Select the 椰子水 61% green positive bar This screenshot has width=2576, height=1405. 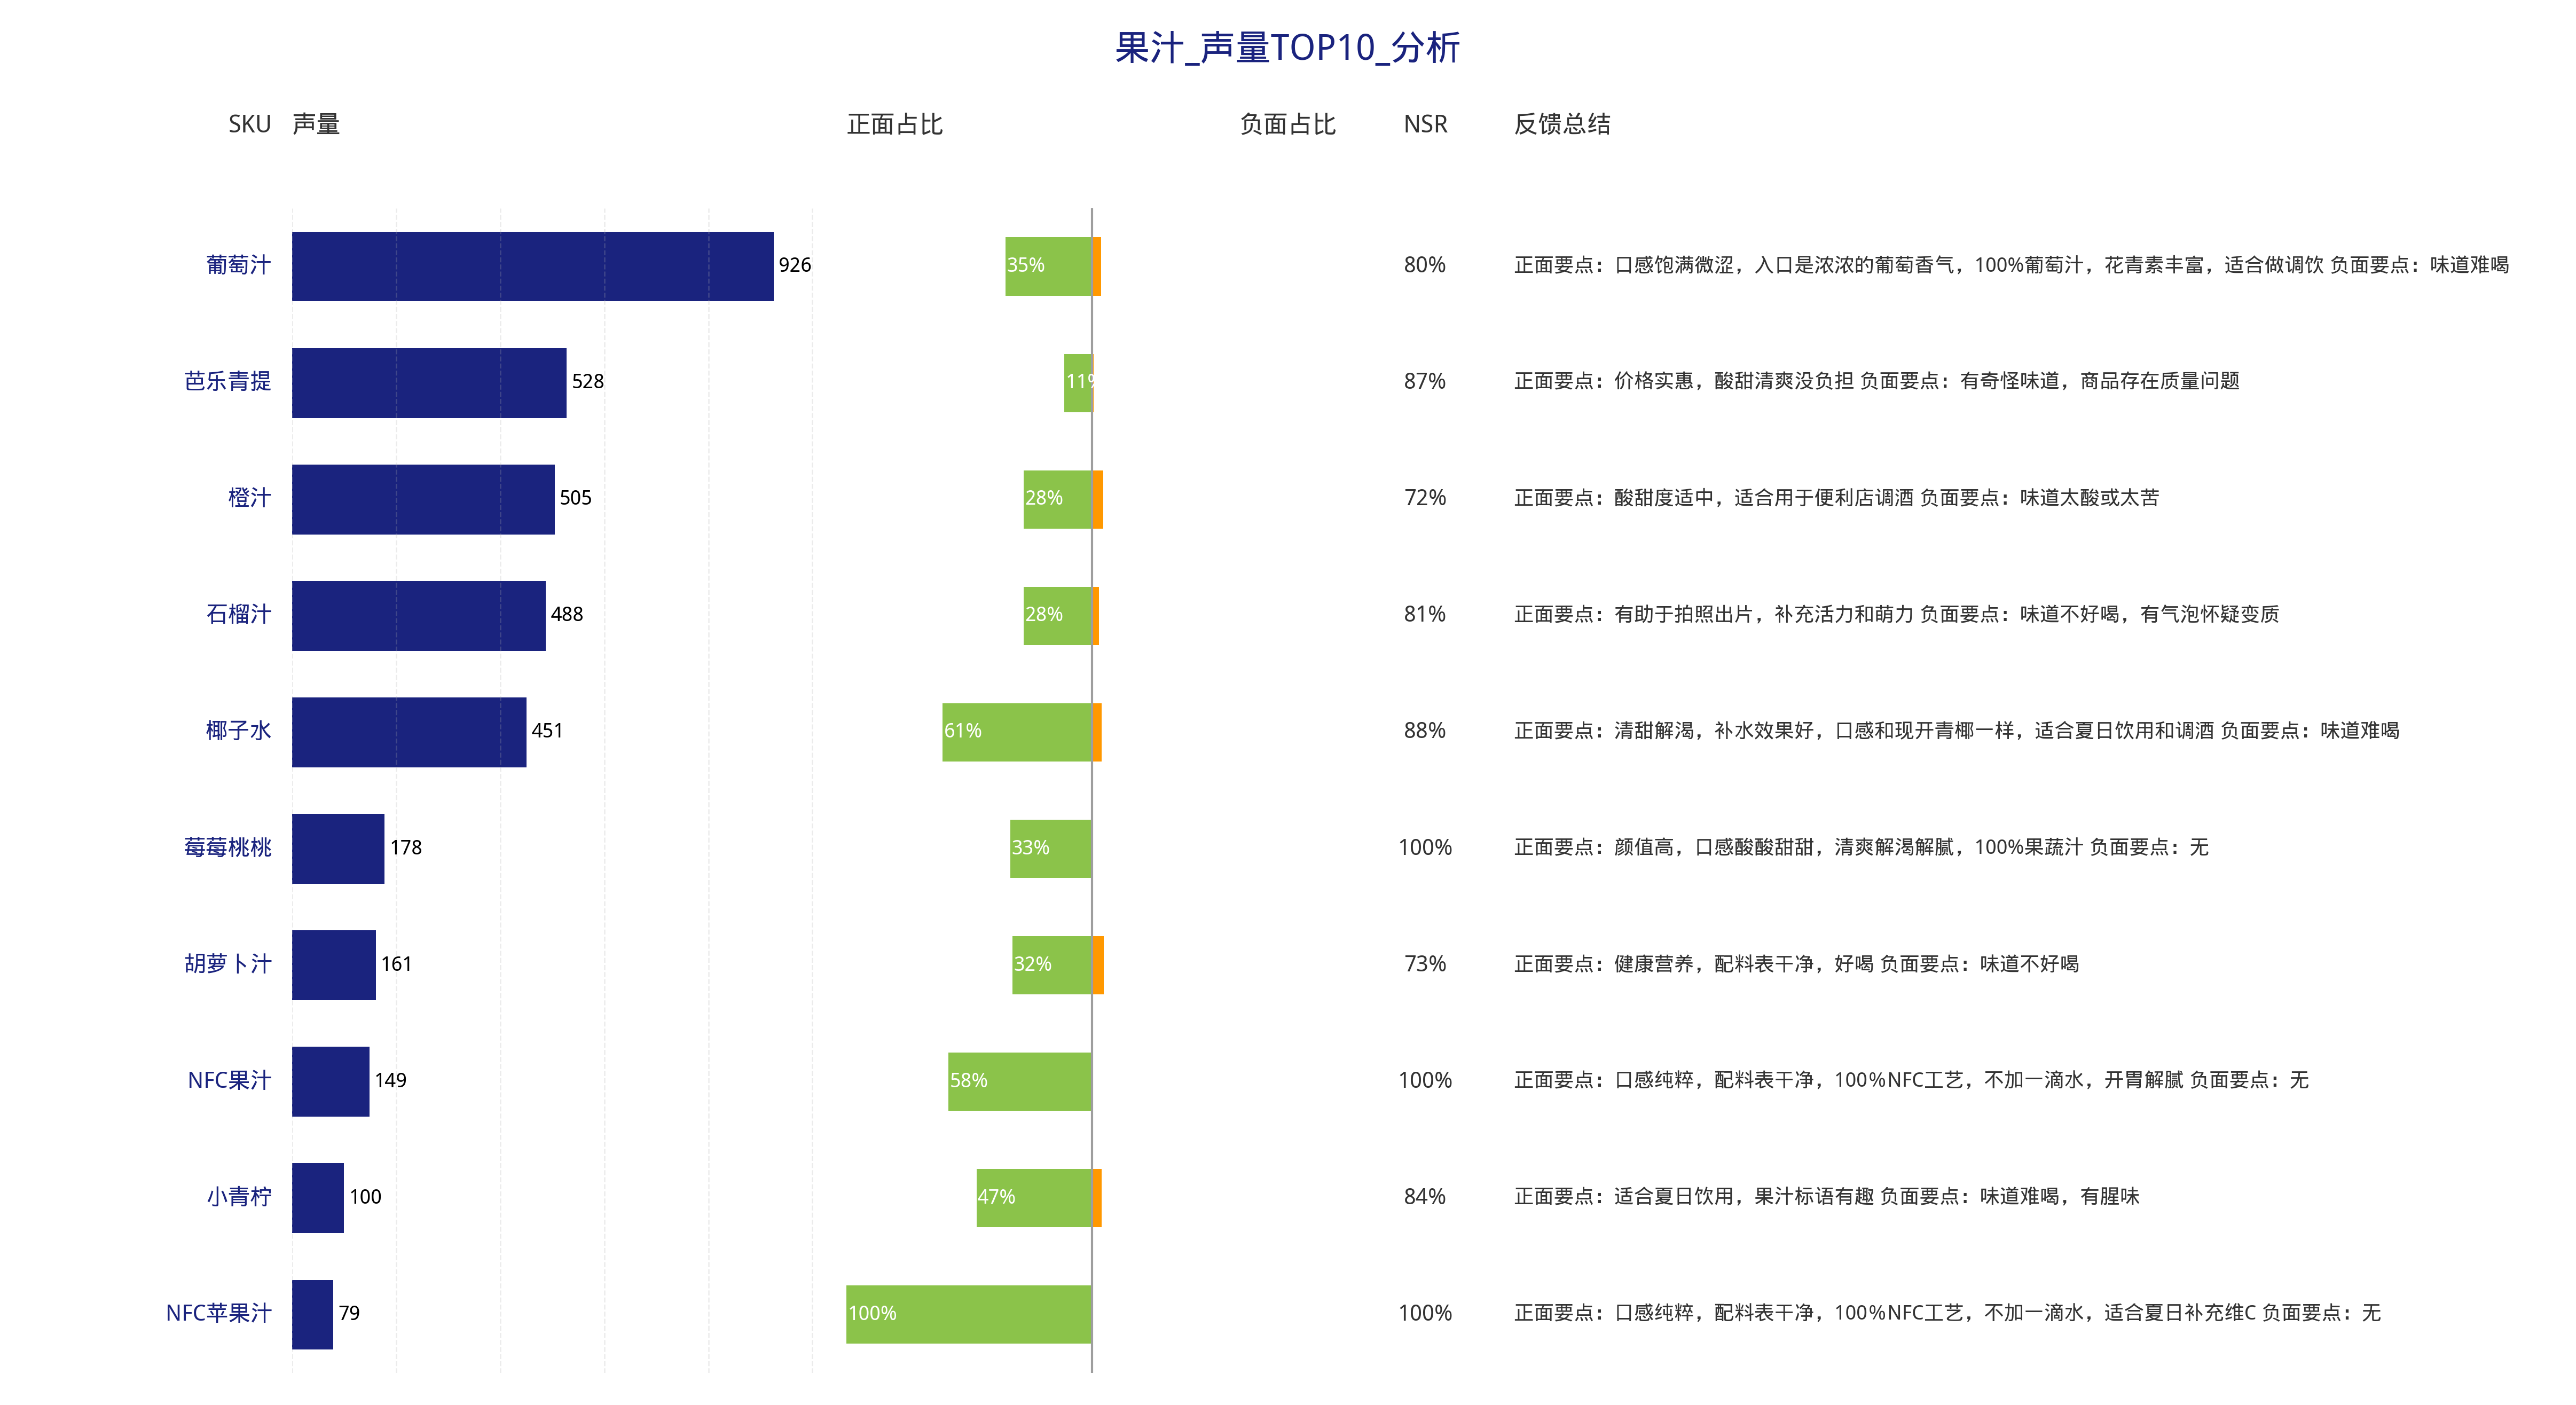coord(1016,732)
